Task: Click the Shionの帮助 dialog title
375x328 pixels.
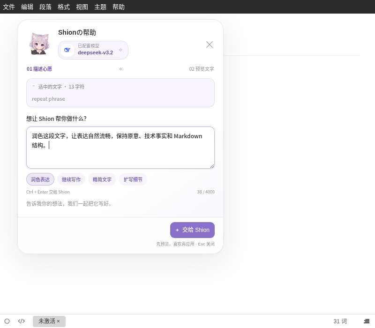Action: pos(77,32)
